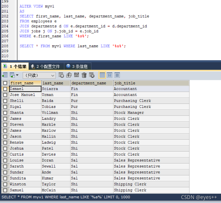
Task: Click the first_name cell Jason
Action: click(x=25, y=136)
